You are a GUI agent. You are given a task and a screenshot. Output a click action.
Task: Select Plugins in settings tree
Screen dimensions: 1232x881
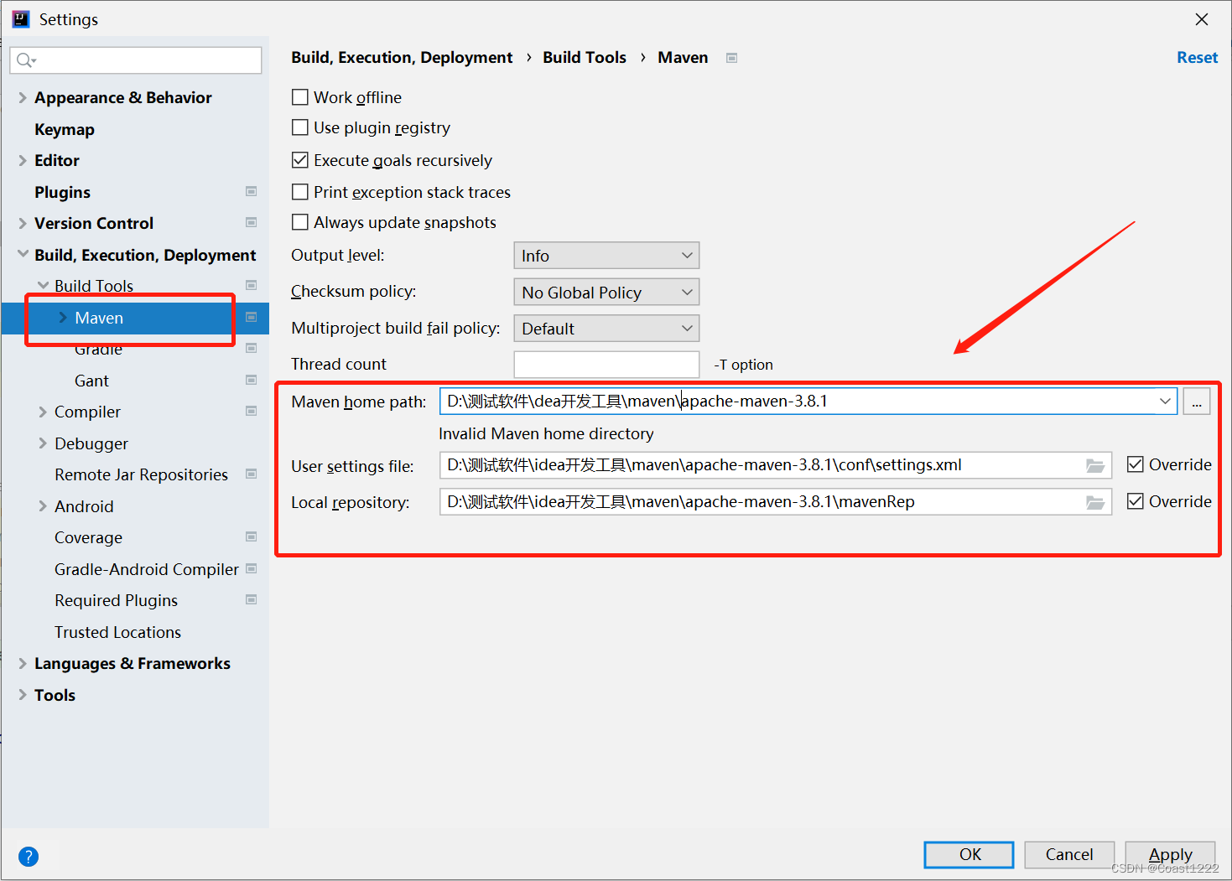pyautogui.click(x=62, y=192)
